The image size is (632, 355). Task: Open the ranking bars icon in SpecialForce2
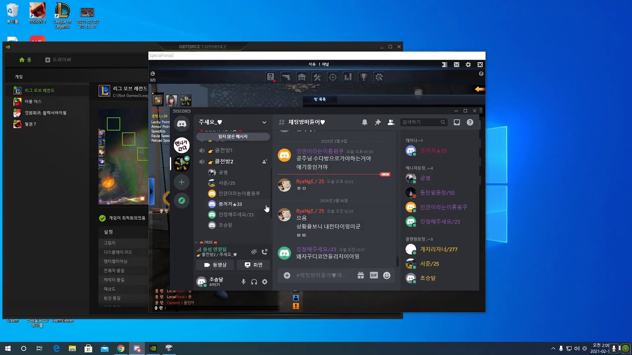348,77
